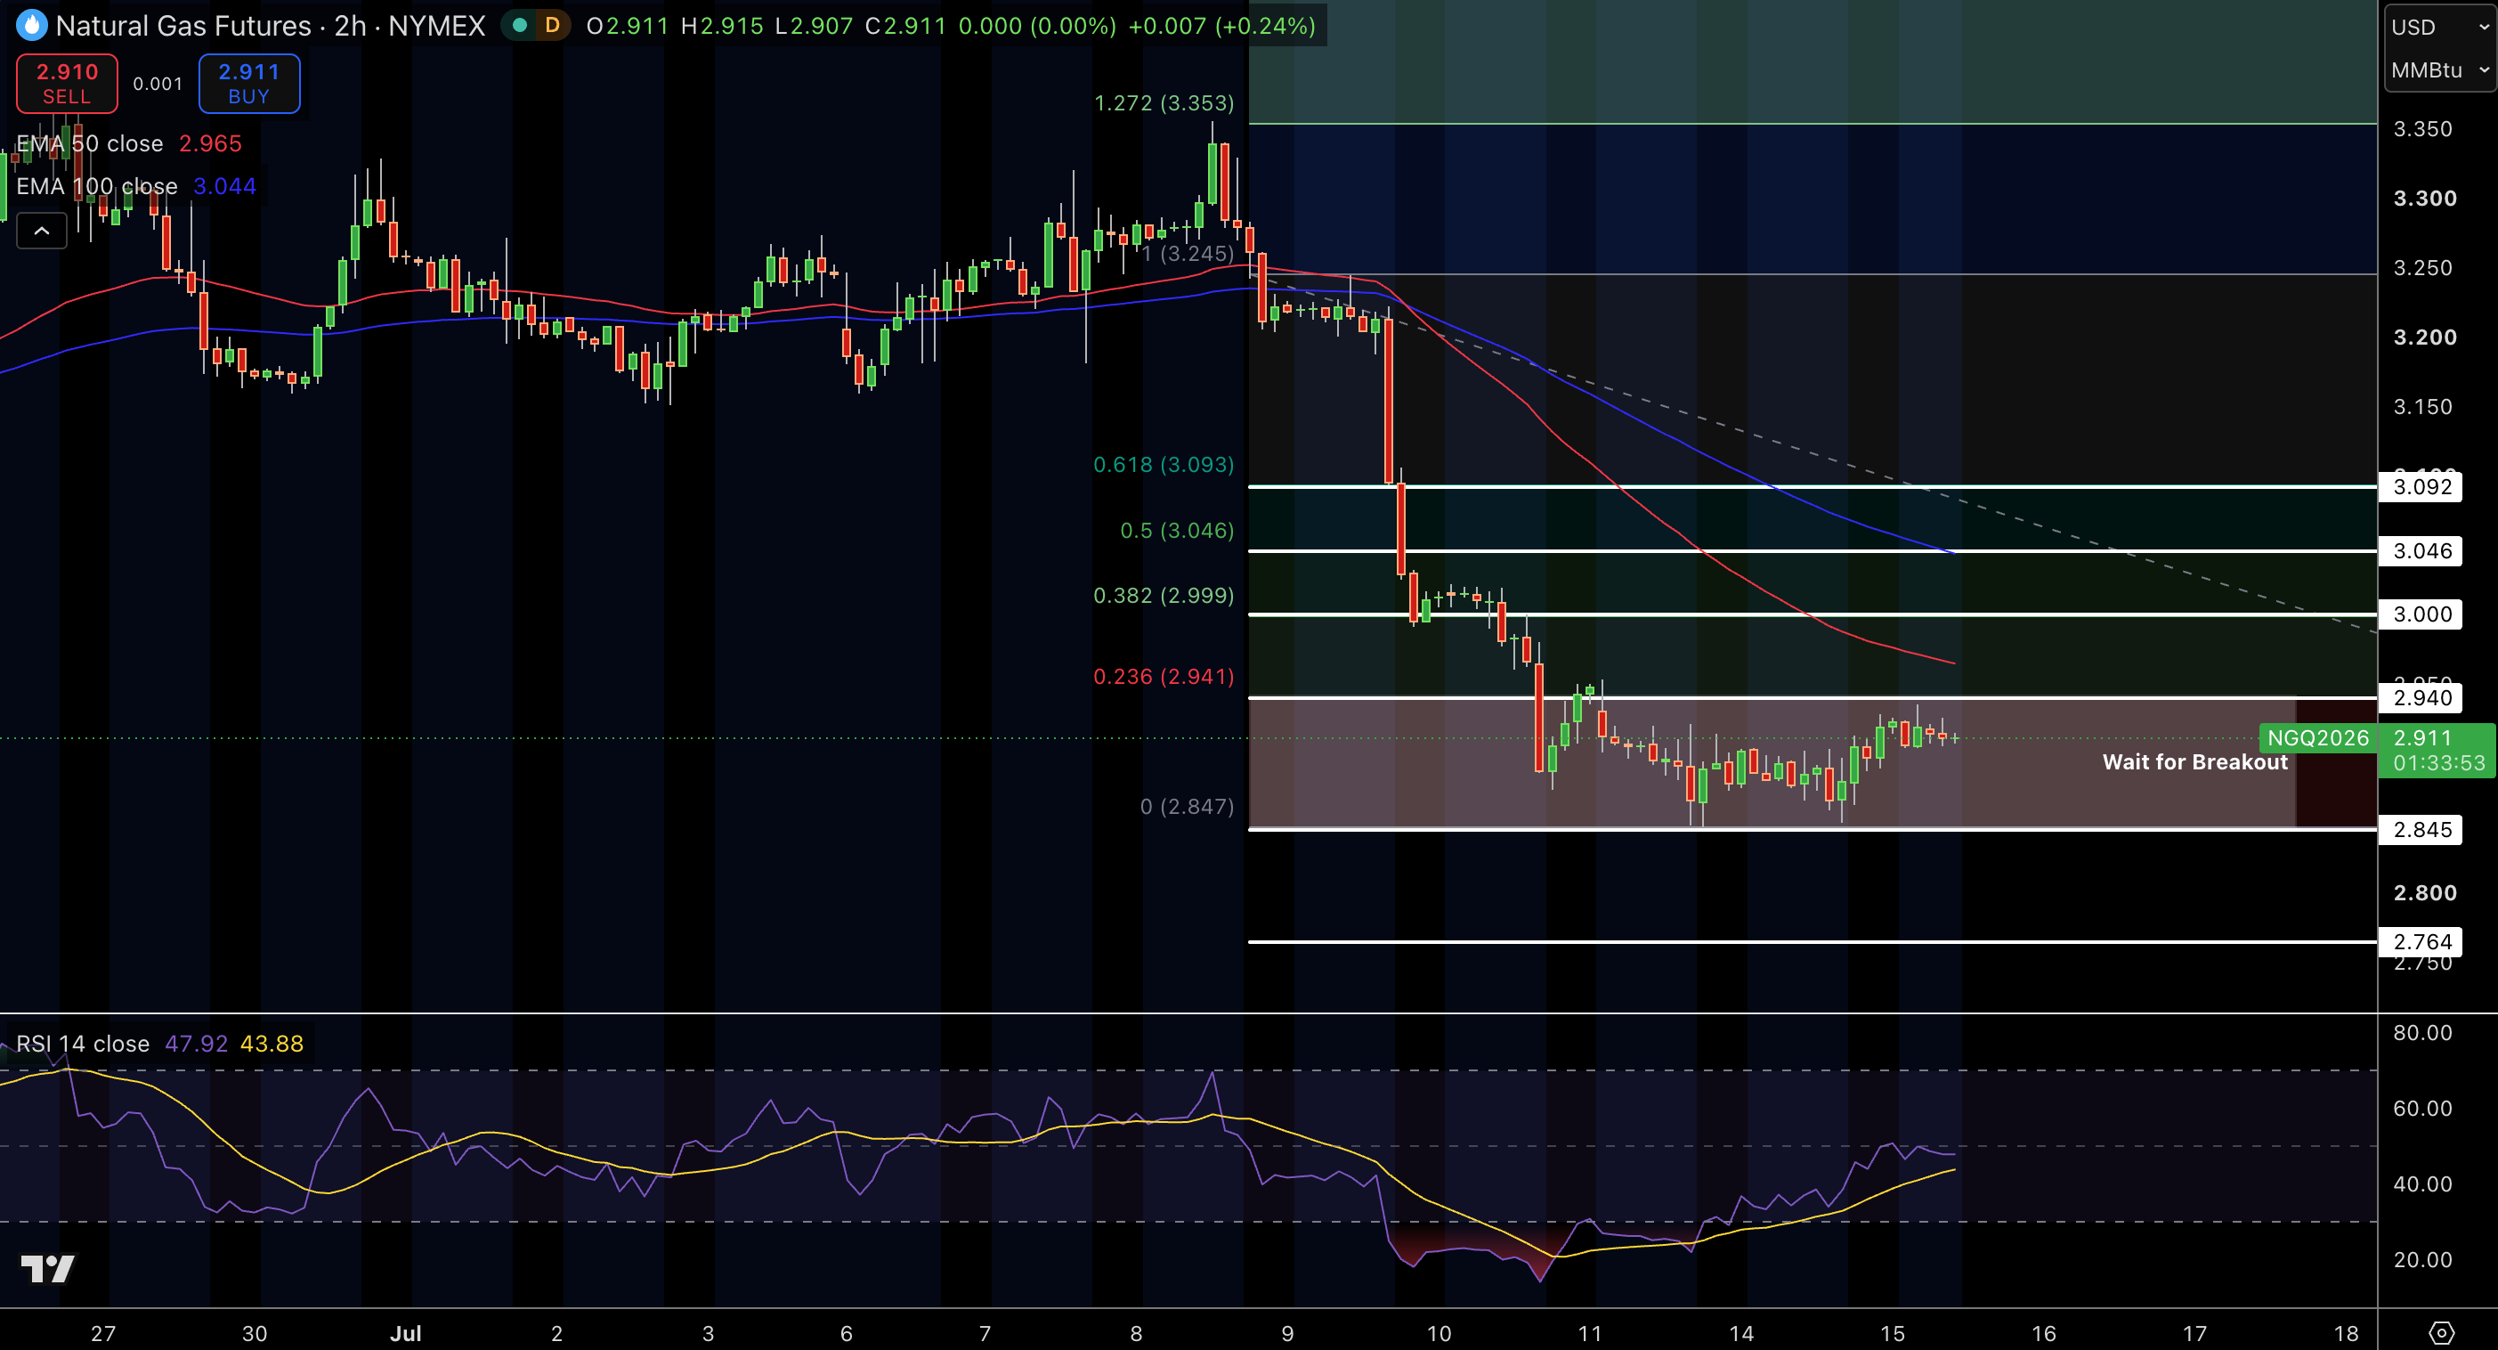Click the EMA 50 value 2.965

pos(210,143)
